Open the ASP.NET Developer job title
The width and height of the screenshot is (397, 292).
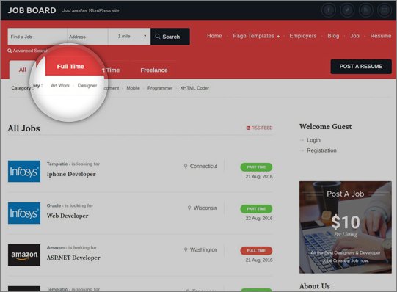(73, 258)
